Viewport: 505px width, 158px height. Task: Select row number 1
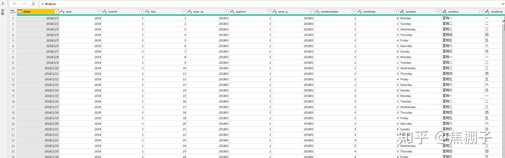click(x=13, y=18)
